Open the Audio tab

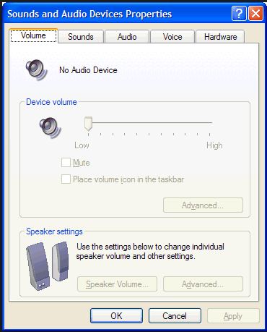(127, 37)
